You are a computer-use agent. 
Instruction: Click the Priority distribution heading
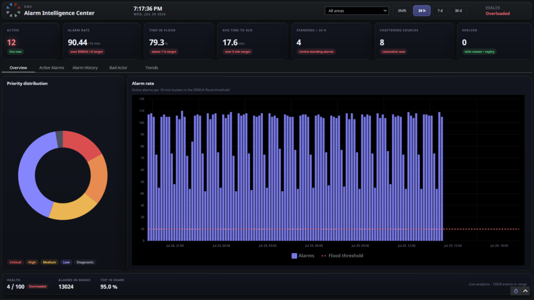(27, 83)
